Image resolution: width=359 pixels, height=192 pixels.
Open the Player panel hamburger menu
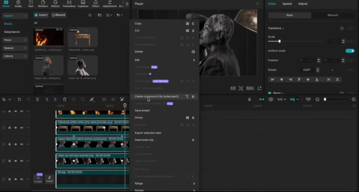(258, 4)
